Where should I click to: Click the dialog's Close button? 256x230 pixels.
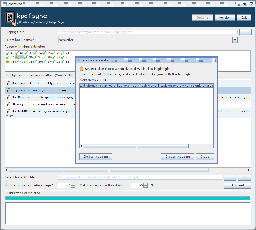[205, 157]
